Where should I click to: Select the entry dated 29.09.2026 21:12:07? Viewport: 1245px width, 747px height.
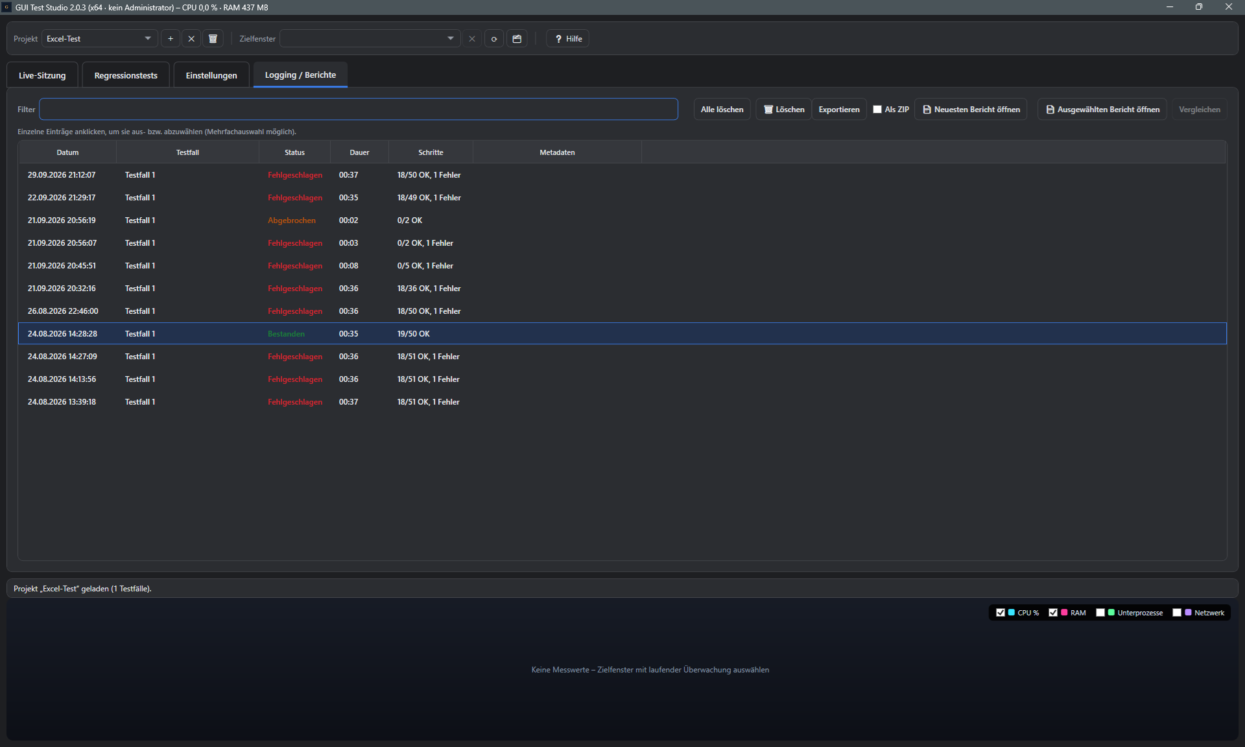pyautogui.click(x=622, y=175)
